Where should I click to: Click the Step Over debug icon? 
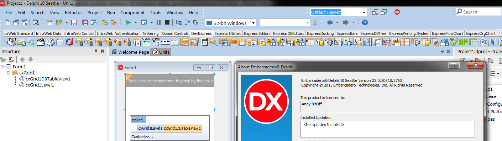(x=187, y=22)
